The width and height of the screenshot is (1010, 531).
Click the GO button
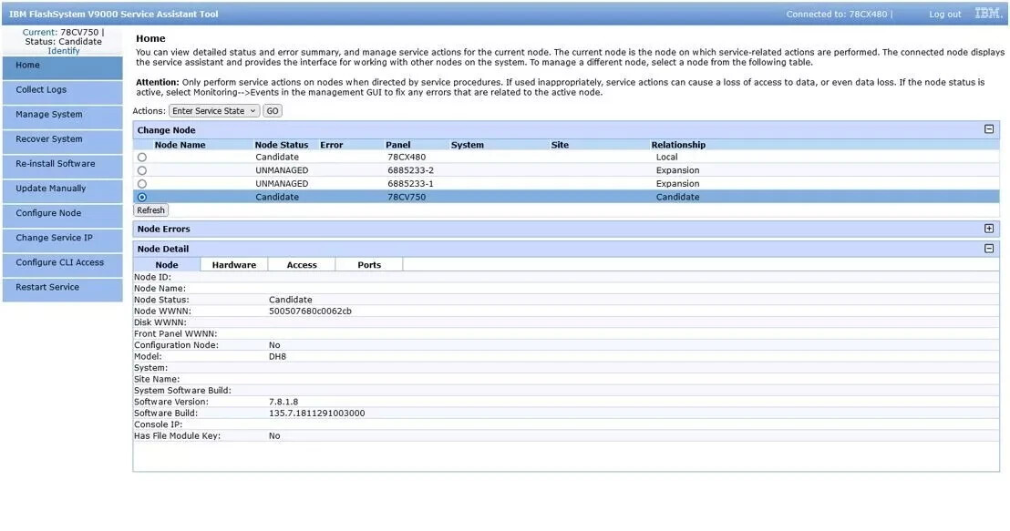pos(273,111)
